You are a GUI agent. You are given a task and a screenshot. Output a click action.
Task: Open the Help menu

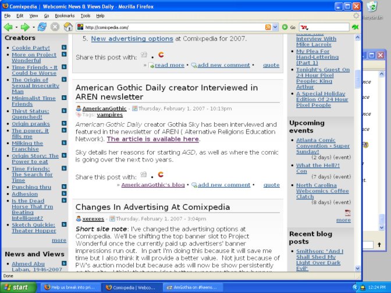(100, 16)
